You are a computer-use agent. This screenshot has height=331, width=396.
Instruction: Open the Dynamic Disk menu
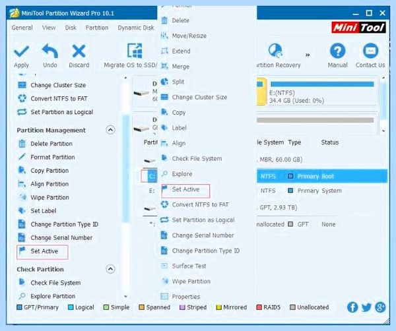click(136, 28)
